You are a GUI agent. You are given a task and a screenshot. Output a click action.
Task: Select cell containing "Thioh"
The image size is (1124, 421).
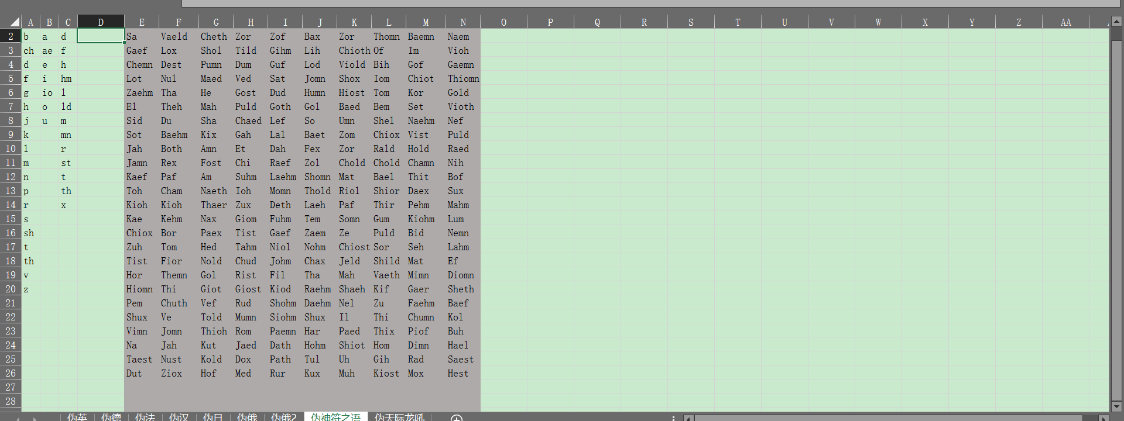[x=216, y=331]
